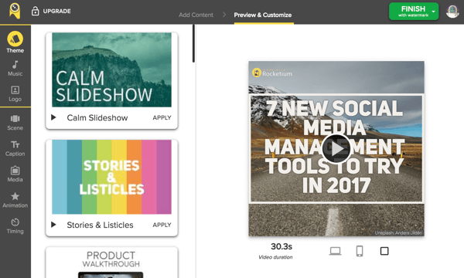Image resolution: width=464 pixels, height=278 pixels.
Task: Go to the Add Content step
Action: coord(196,15)
